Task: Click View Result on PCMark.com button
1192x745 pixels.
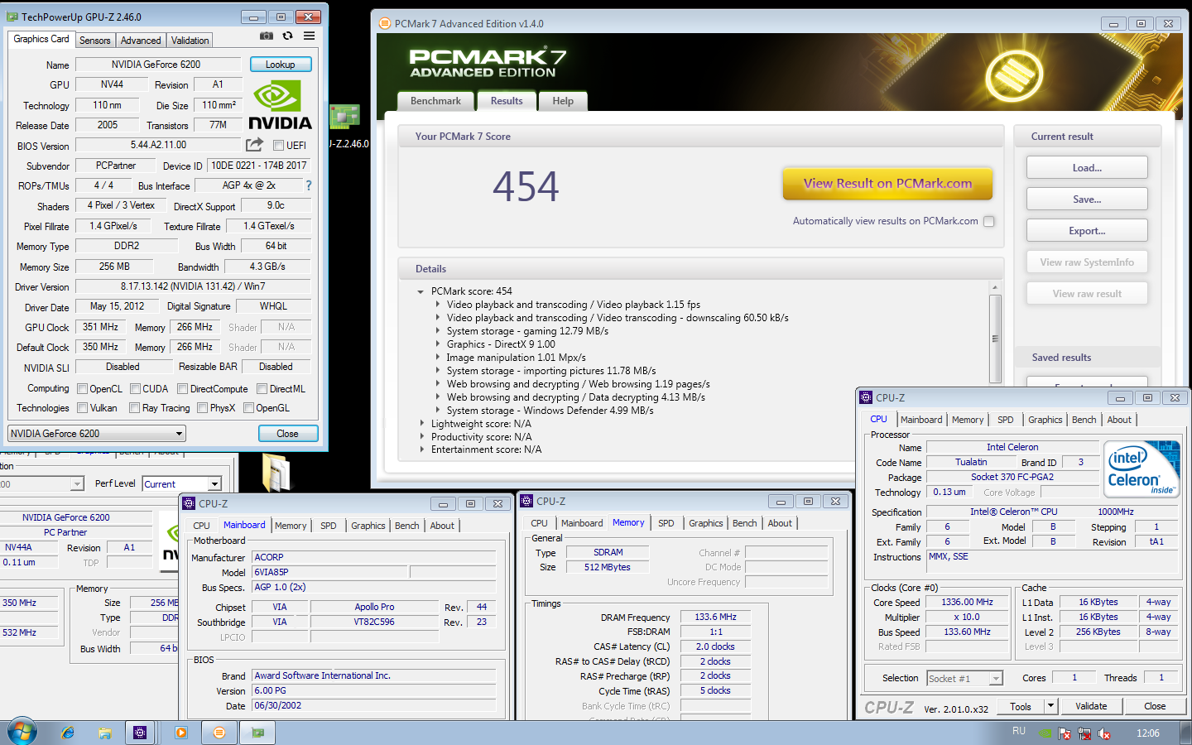Action: tap(887, 184)
